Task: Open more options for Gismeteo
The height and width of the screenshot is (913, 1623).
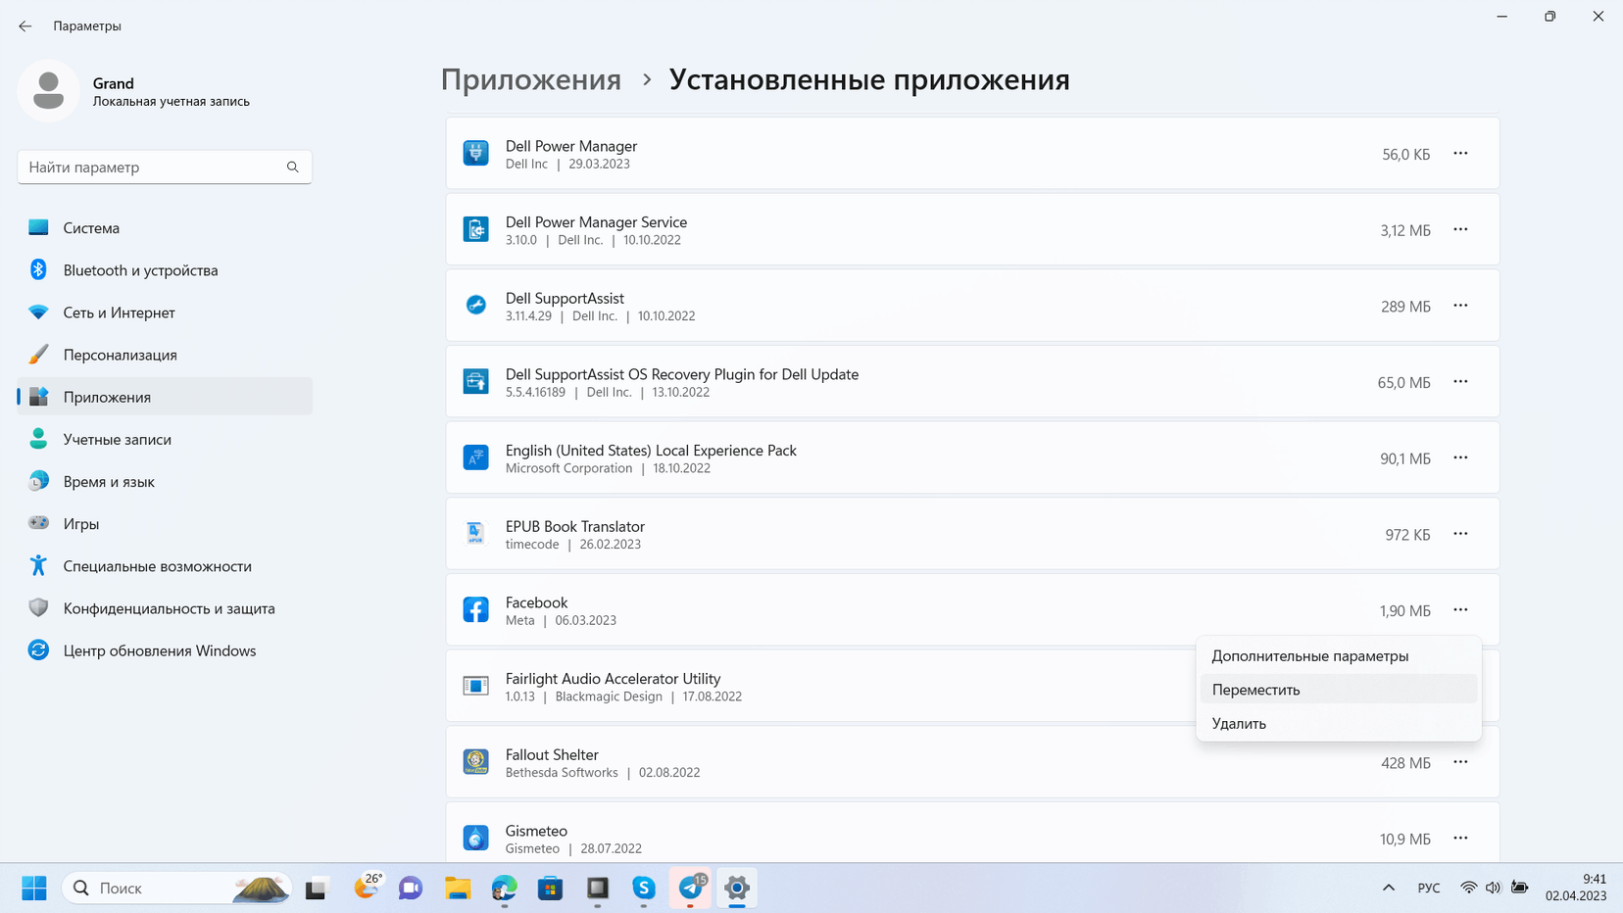Action: pyautogui.click(x=1460, y=838)
